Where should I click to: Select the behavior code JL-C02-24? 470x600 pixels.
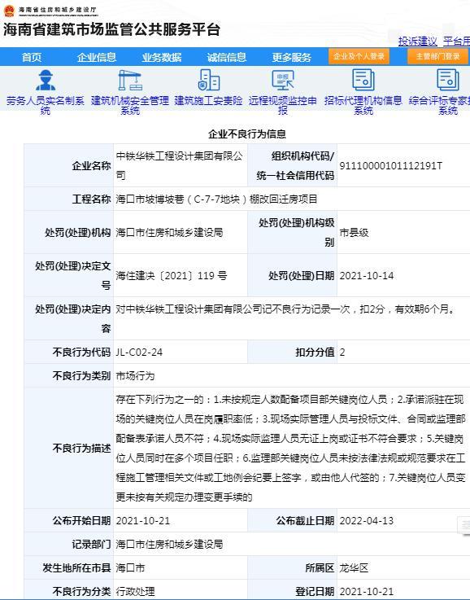tap(139, 352)
